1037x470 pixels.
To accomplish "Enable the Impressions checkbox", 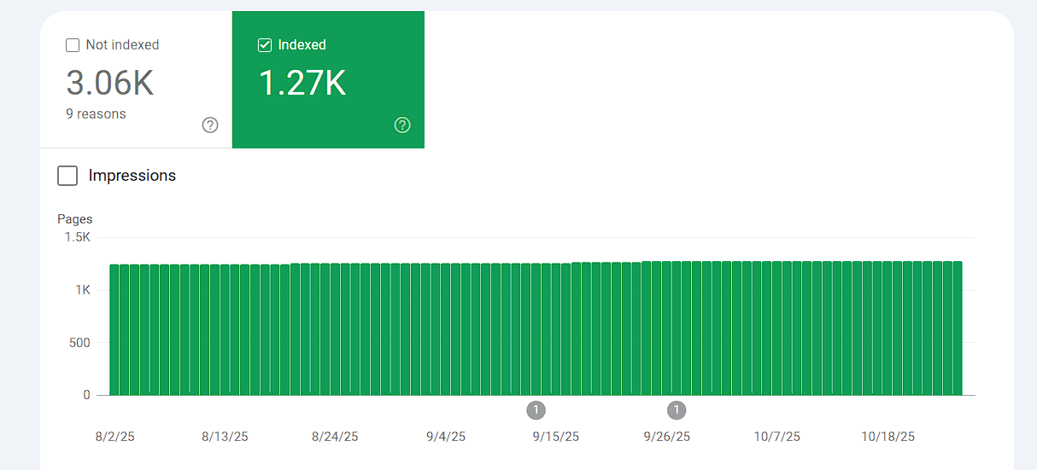I will click(67, 176).
